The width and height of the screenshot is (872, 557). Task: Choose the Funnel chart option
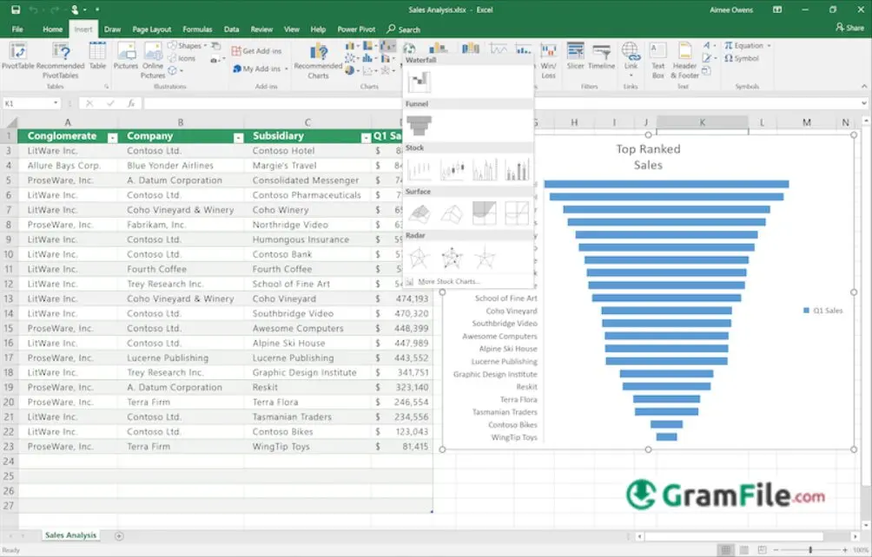point(419,125)
